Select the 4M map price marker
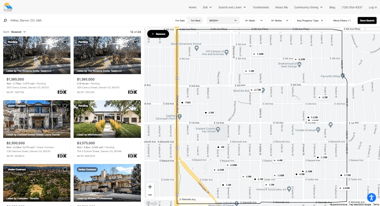 [x=221, y=147]
